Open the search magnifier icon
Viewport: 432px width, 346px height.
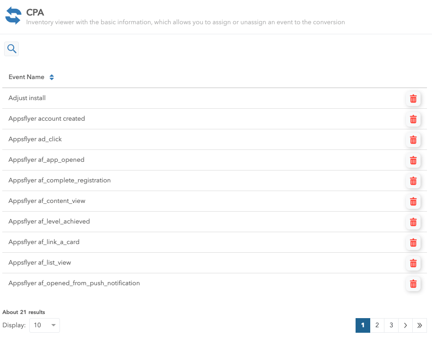(11, 48)
